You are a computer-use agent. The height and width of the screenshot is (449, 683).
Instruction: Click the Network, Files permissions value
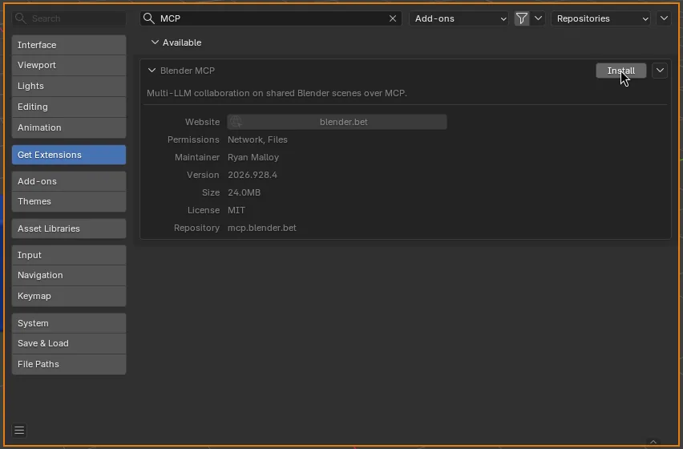point(257,140)
